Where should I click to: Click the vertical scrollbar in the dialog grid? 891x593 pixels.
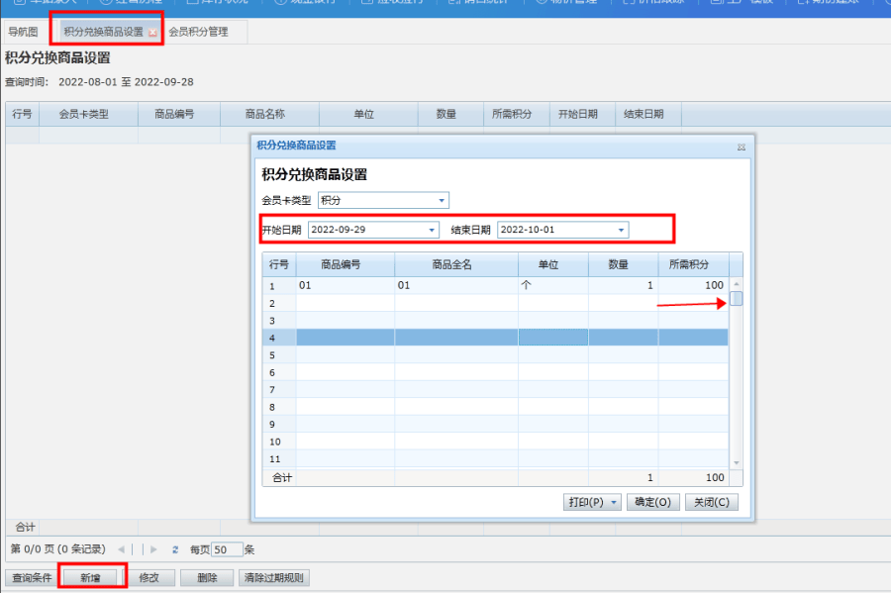(737, 300)
